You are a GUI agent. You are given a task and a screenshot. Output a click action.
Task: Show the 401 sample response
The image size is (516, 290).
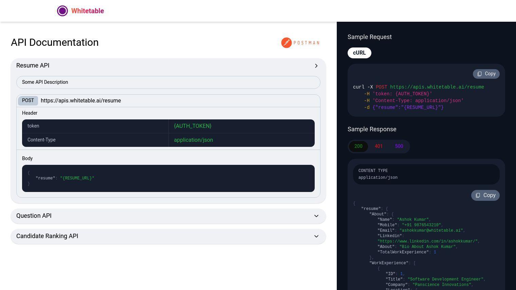379,147
